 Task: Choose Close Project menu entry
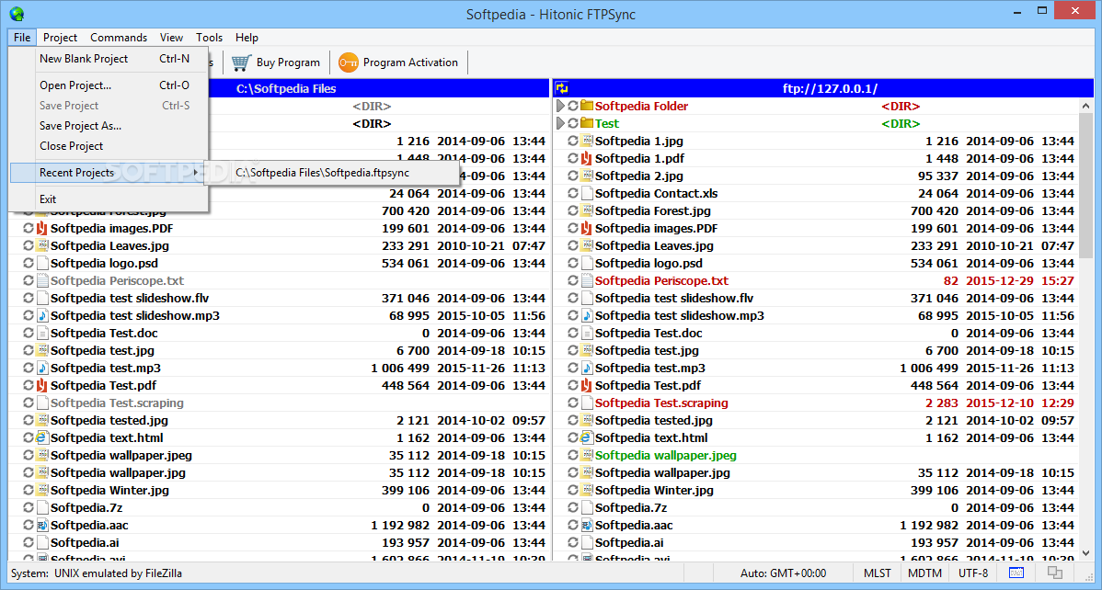click(x=109, y=146)
